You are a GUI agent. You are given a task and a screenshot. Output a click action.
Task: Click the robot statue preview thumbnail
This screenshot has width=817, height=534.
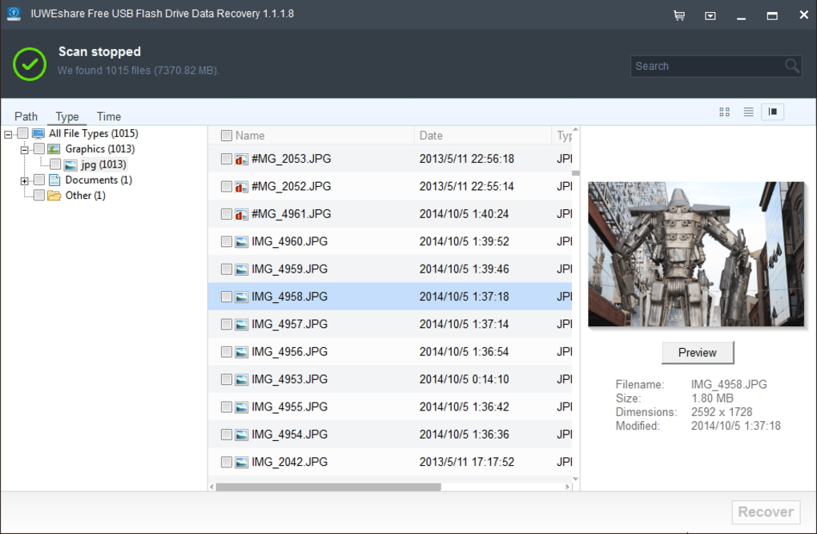(696, 254)
